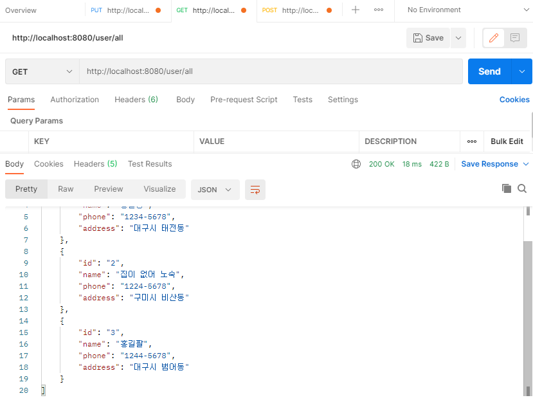
Task: Open the comments icon next to edit
Action: tap(515, 38)
